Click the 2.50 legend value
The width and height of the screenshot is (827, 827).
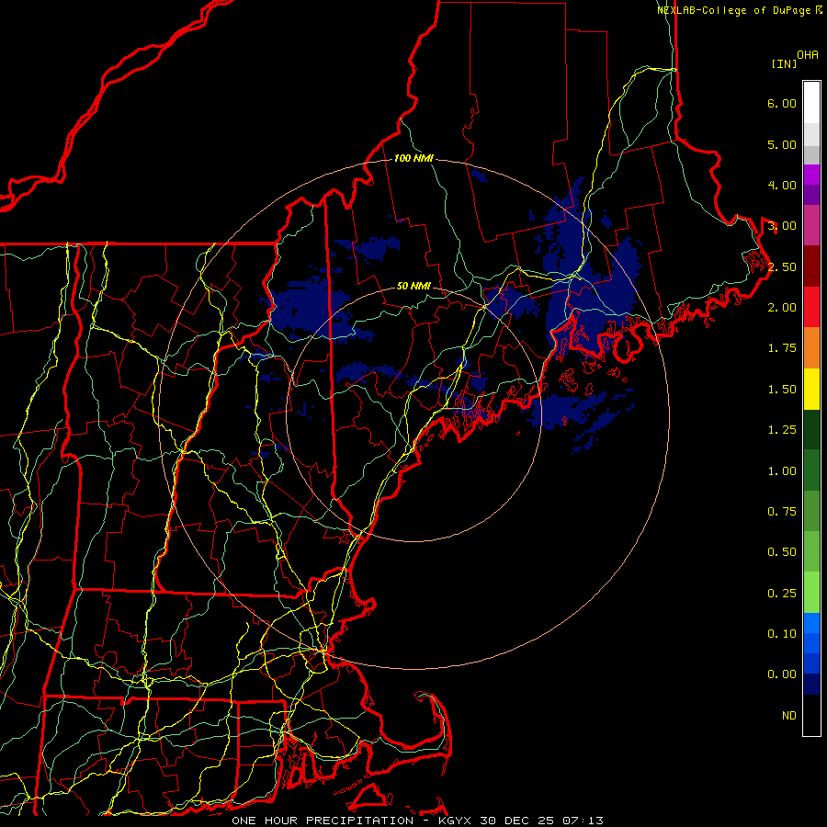(782, 266)
